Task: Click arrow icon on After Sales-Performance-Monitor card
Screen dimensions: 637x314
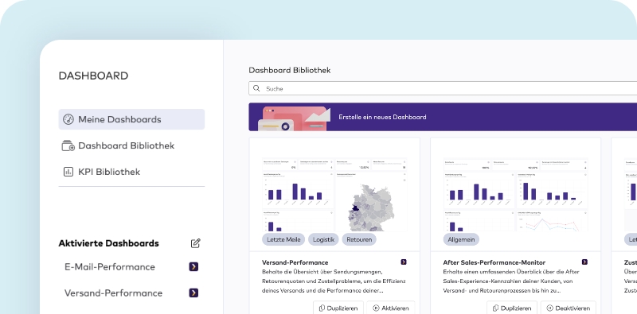Action: (x=584, y=262)
